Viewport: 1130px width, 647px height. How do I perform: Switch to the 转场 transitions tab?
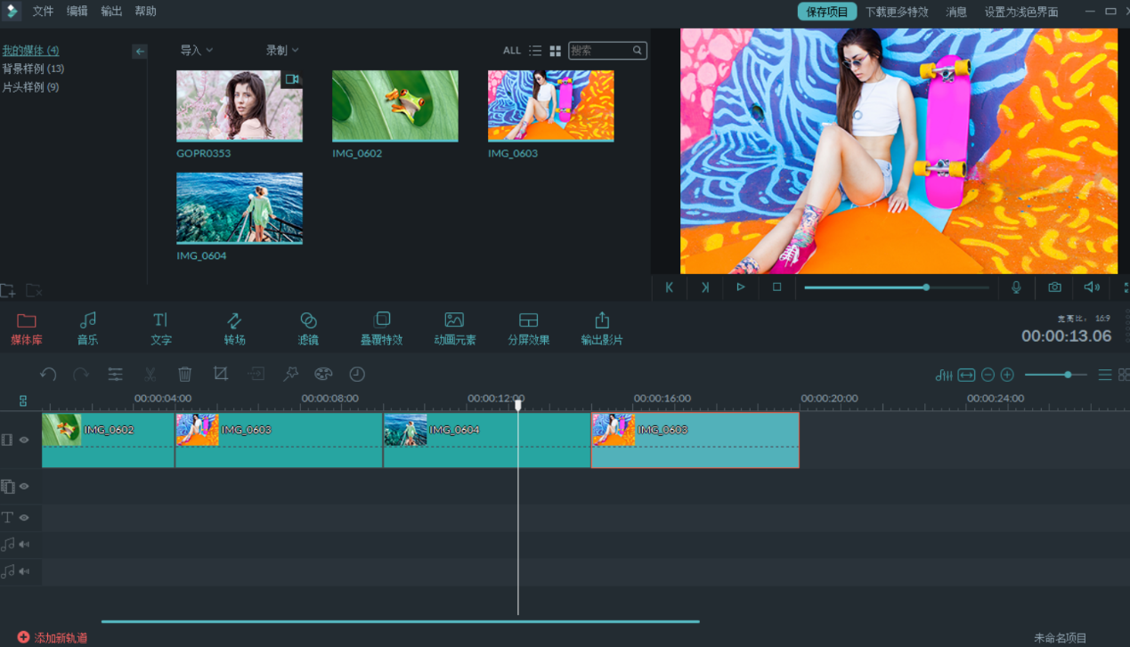coord(234,328)
